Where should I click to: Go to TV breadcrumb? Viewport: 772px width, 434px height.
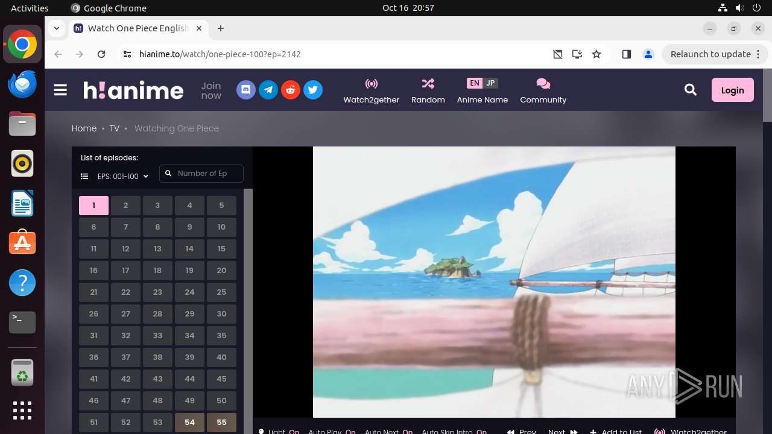[x=115, y=128]
